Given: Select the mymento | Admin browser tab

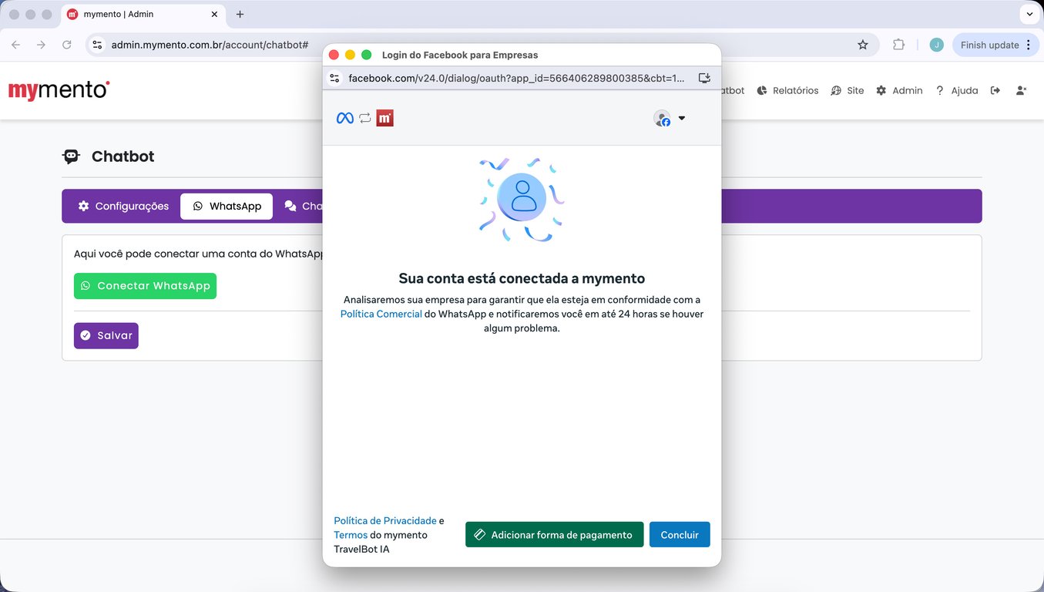Looking at the screenshot, I should tap(143, 15).
